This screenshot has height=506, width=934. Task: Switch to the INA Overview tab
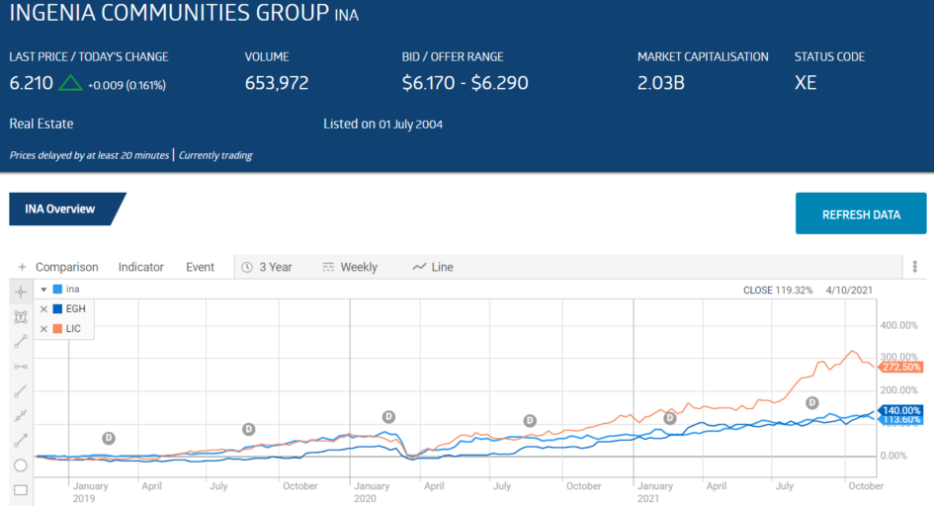click(x=62, y=209)
